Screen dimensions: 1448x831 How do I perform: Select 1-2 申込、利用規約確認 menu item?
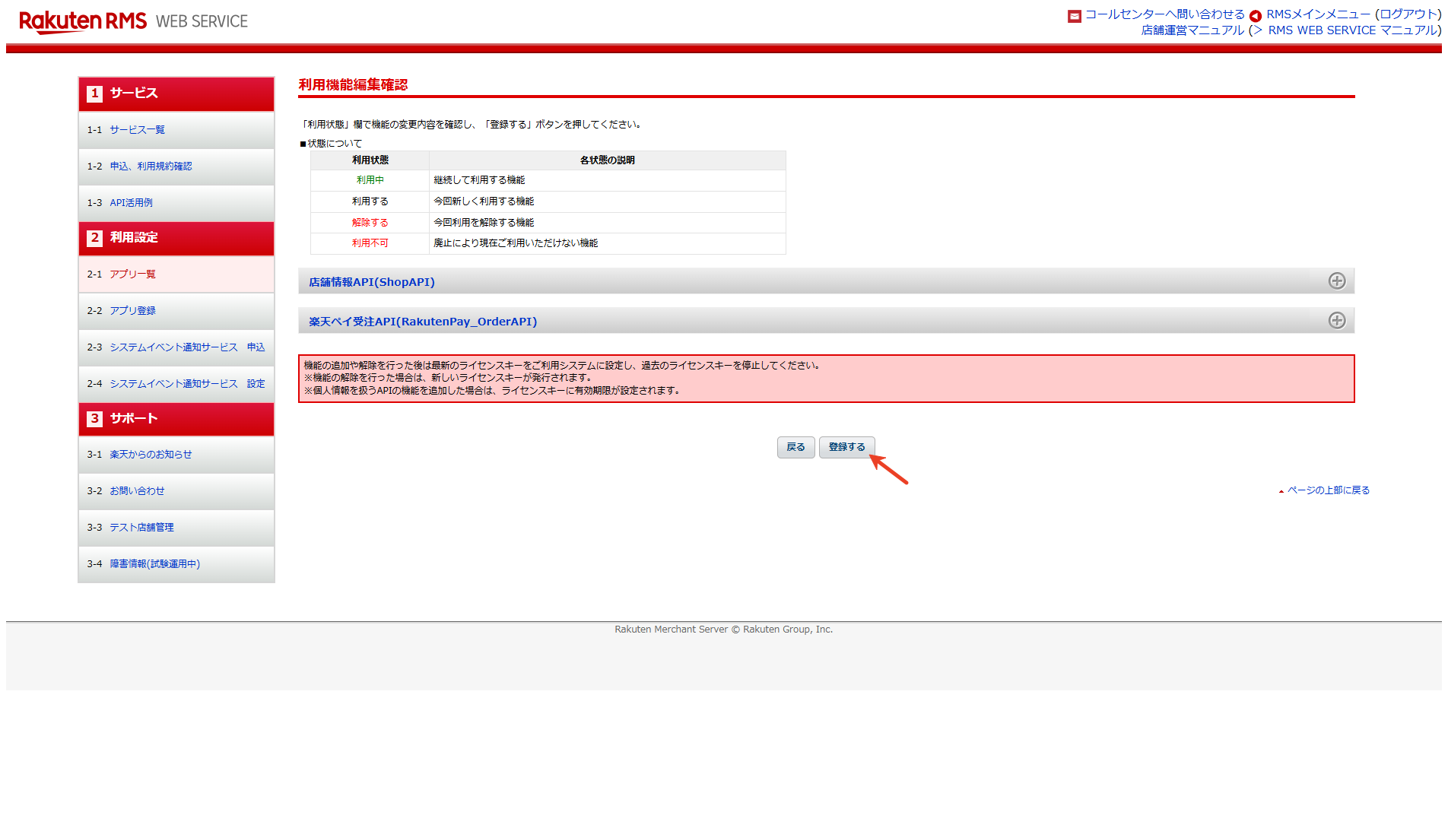click(x=176, y=167)
